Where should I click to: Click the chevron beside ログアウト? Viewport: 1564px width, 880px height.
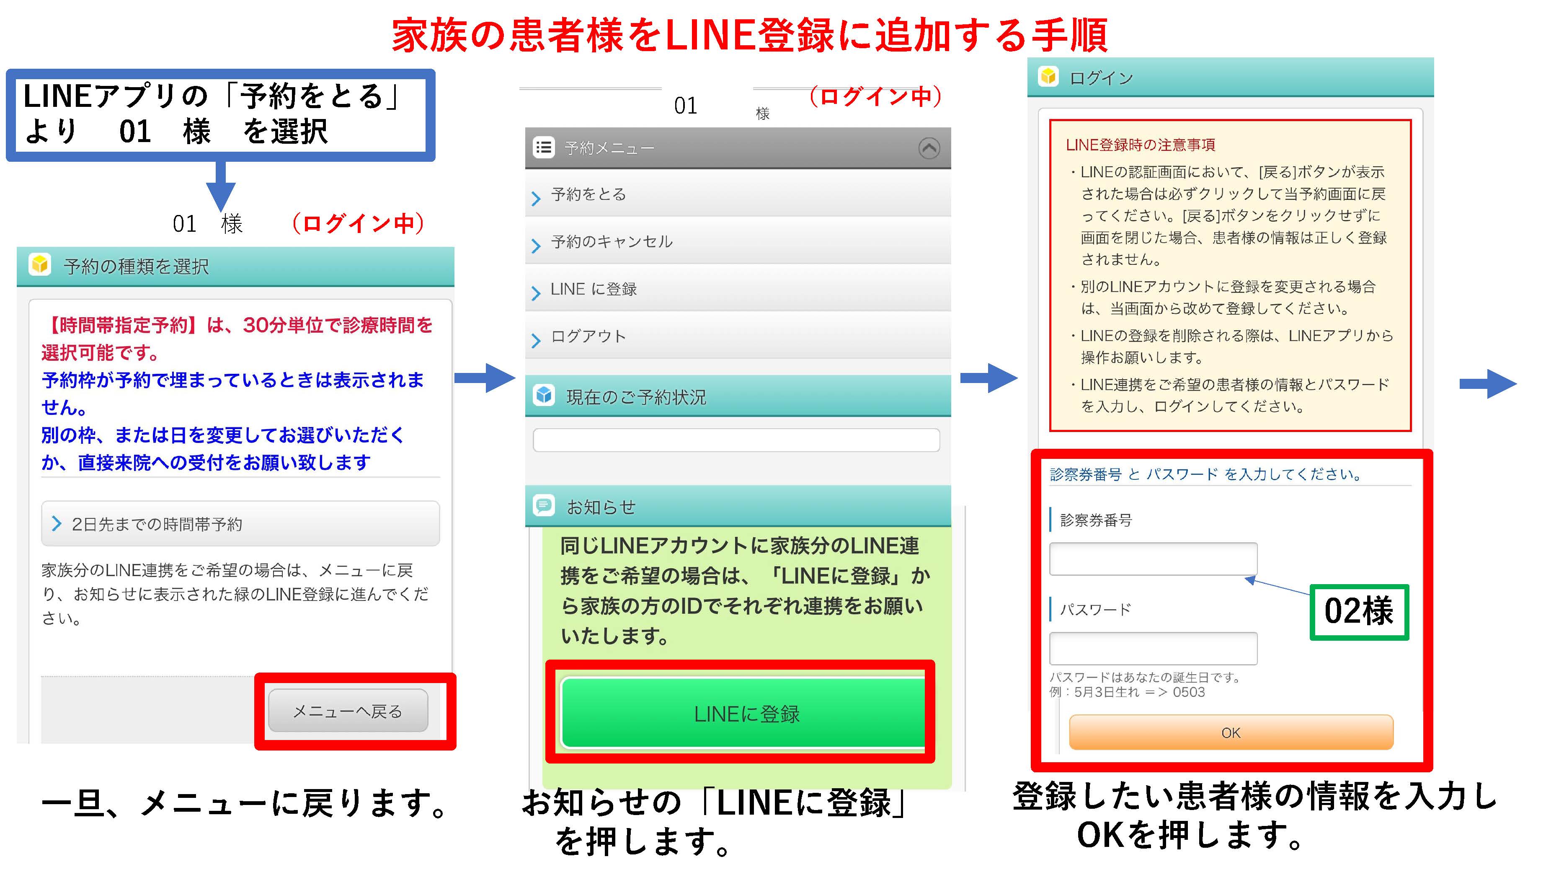(535, 340)
